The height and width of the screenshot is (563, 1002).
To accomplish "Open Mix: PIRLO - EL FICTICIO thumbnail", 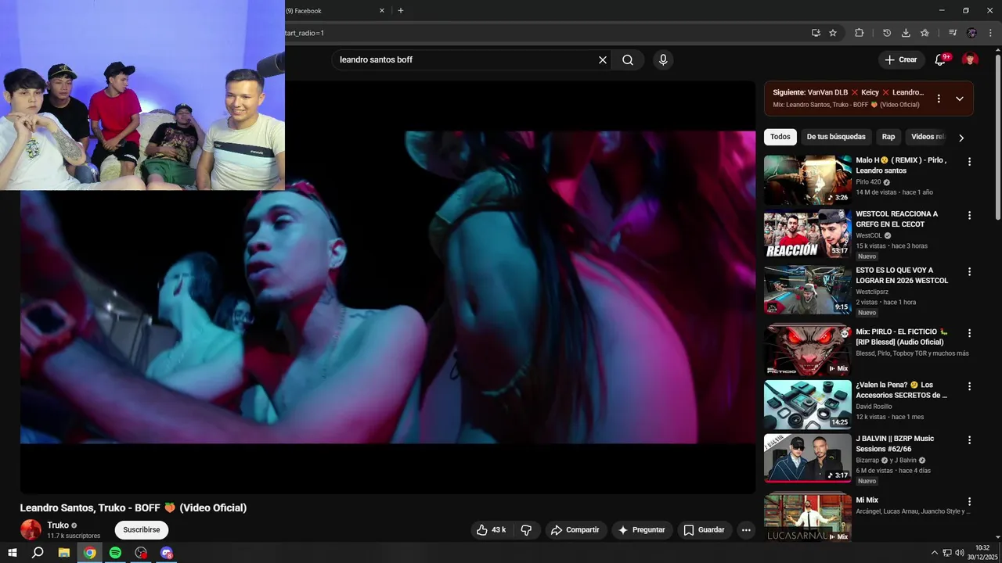I will click(808, 350).
